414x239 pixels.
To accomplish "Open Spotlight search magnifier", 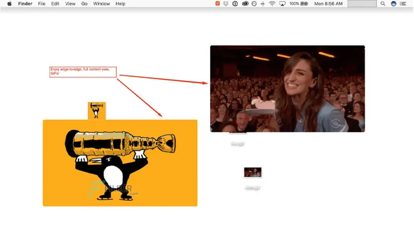I will pos(383,3).
